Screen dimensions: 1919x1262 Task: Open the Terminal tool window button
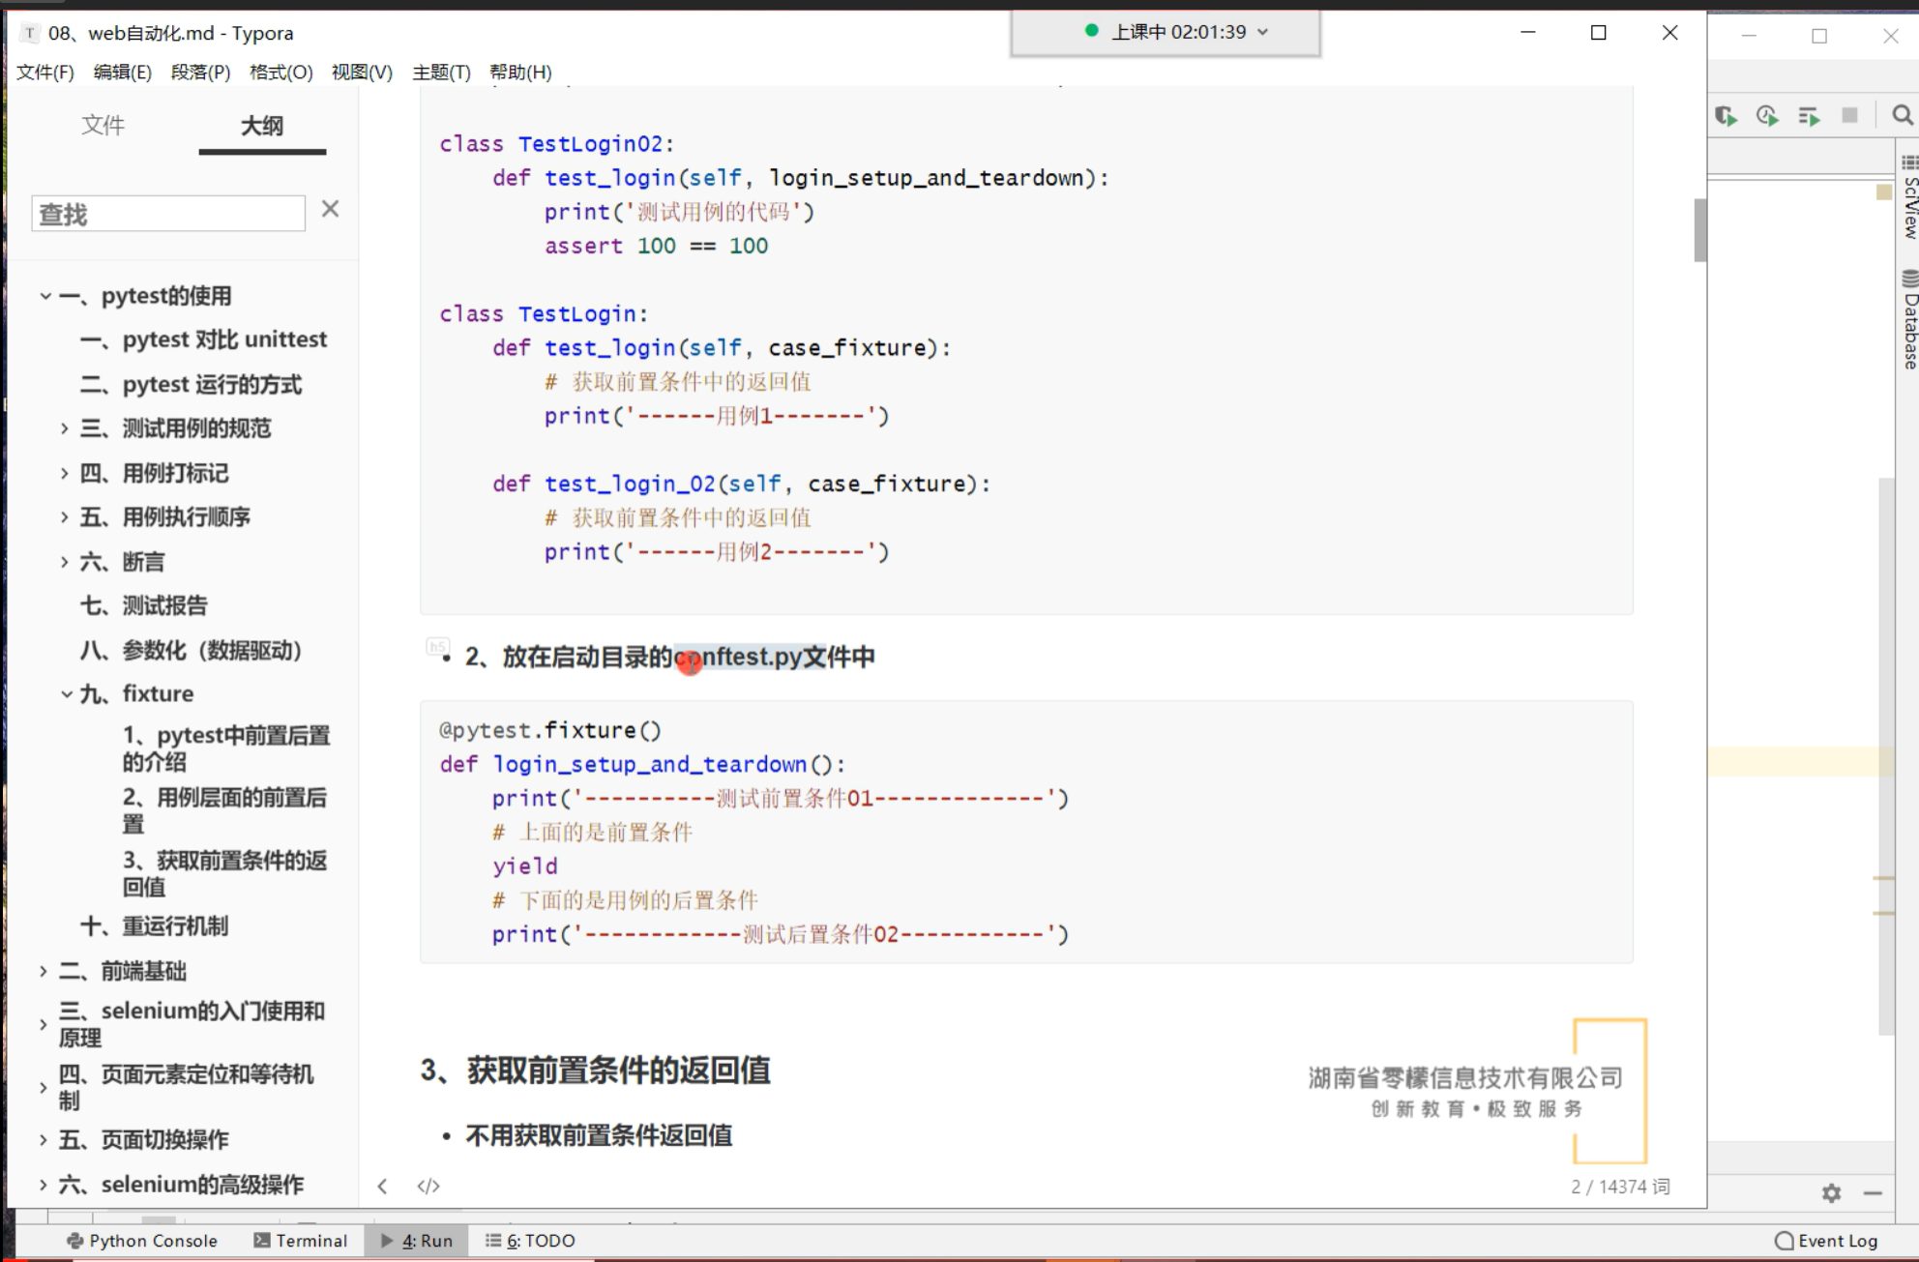[x=300, y=1241]
